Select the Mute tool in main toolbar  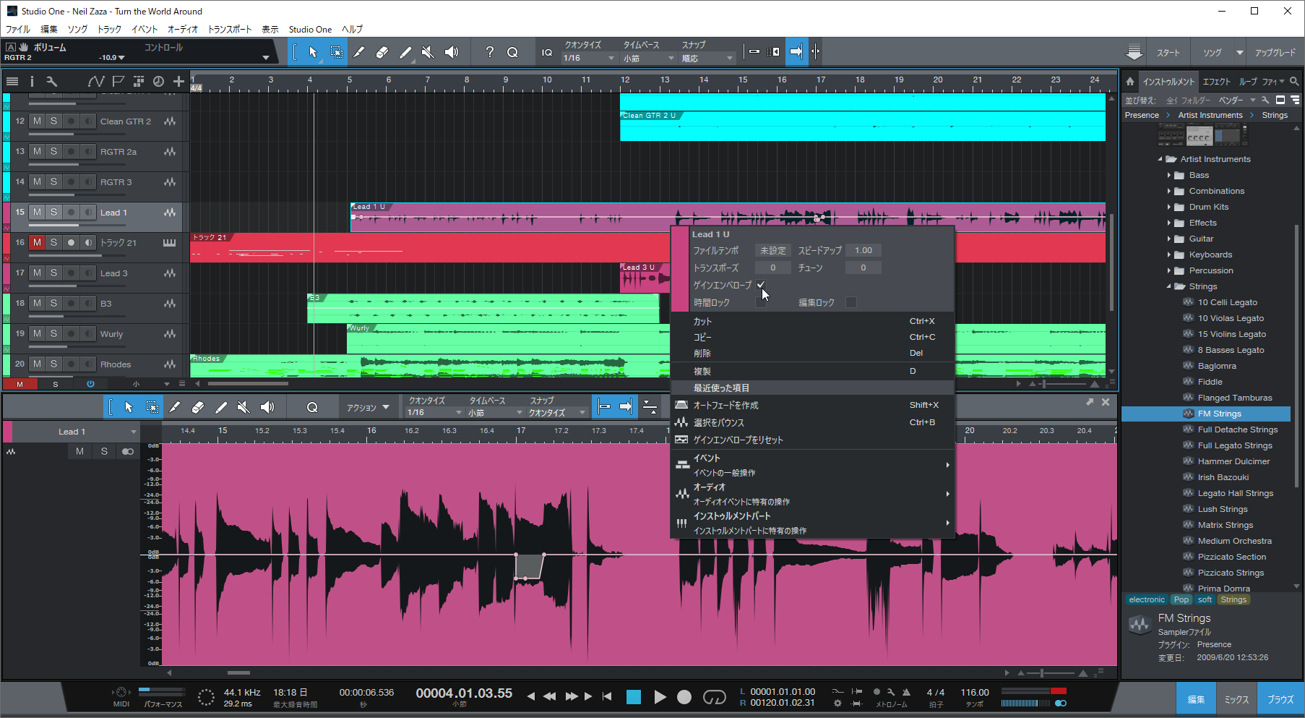coord(428,52)
